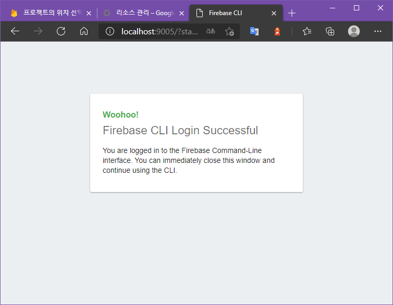Maximize the browser window
The image size is (393, 305).
[357, 8]
